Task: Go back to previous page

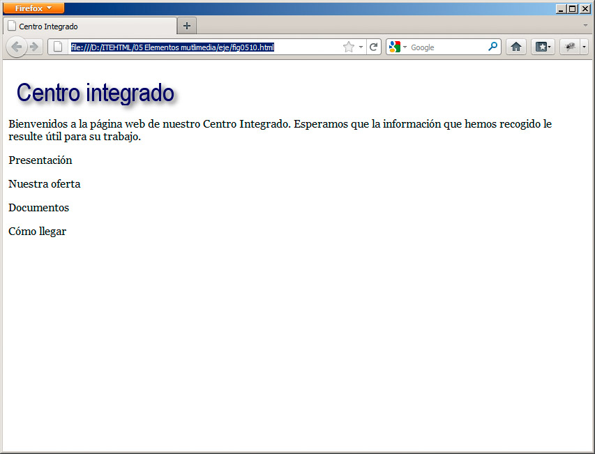Action: point(16,47)
